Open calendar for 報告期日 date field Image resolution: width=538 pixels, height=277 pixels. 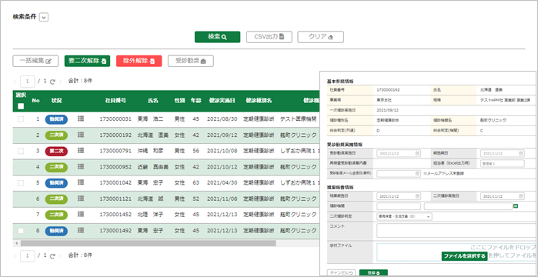pos(521,154)
